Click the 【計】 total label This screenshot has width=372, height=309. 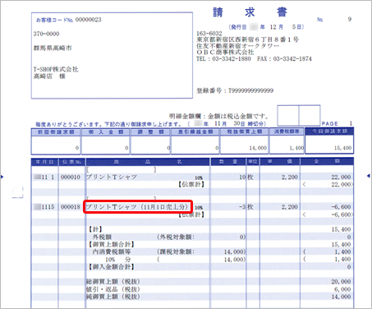click(x=95, y=229)
